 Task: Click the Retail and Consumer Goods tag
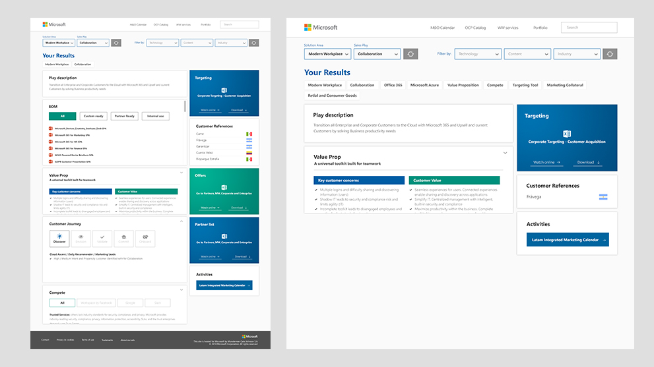click(x=332, y=96)
